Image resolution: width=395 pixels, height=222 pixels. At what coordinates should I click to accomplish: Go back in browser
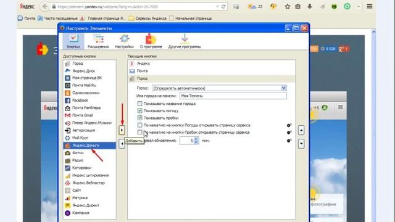point(44,7)
